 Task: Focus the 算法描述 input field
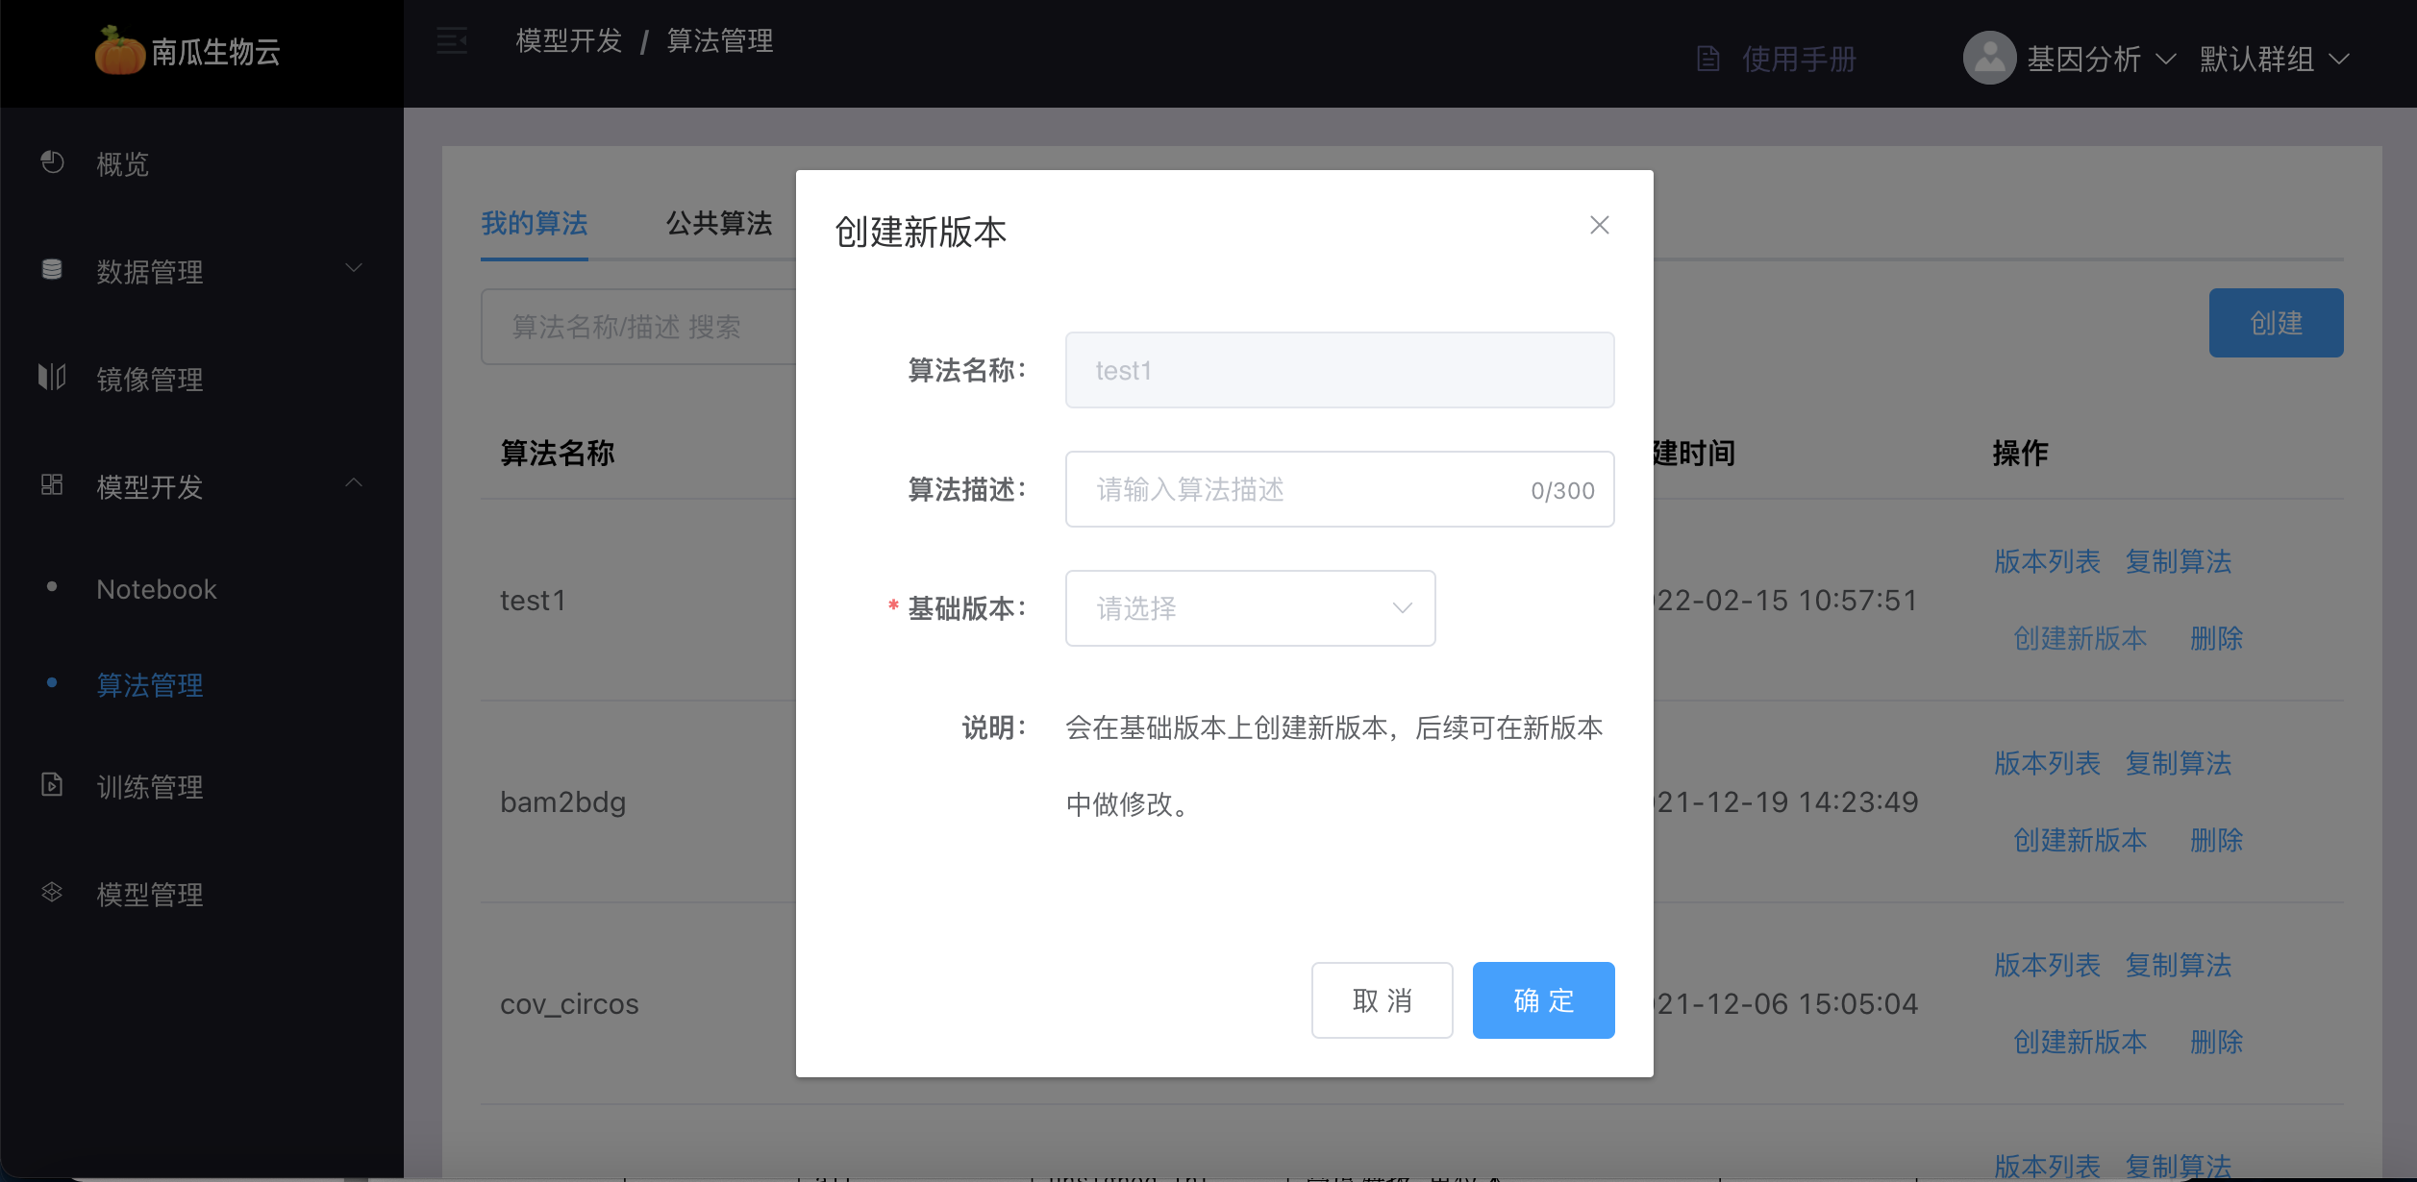[x=1339, y=489]
